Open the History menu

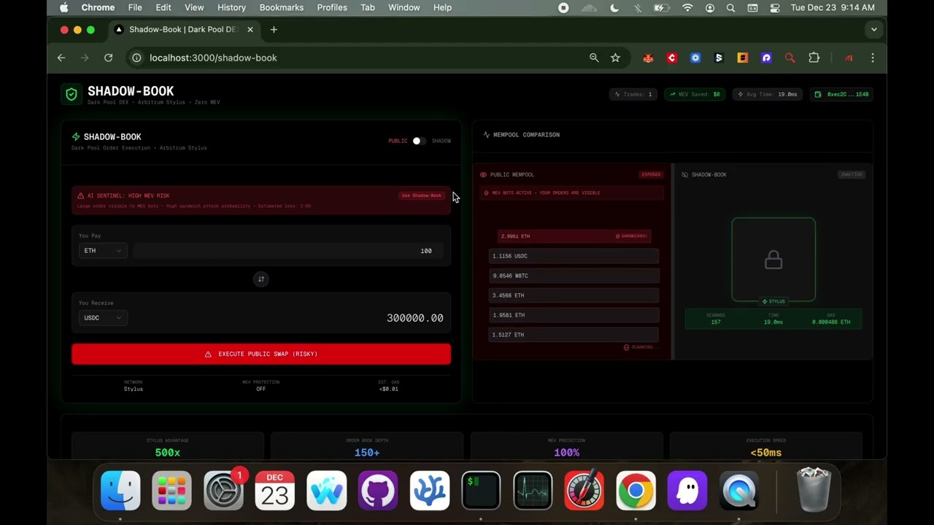[x=231, y=7]
